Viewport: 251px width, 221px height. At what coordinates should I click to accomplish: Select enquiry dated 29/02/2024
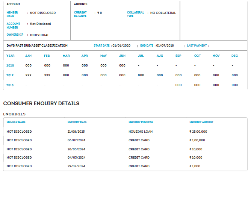point(77,166)
